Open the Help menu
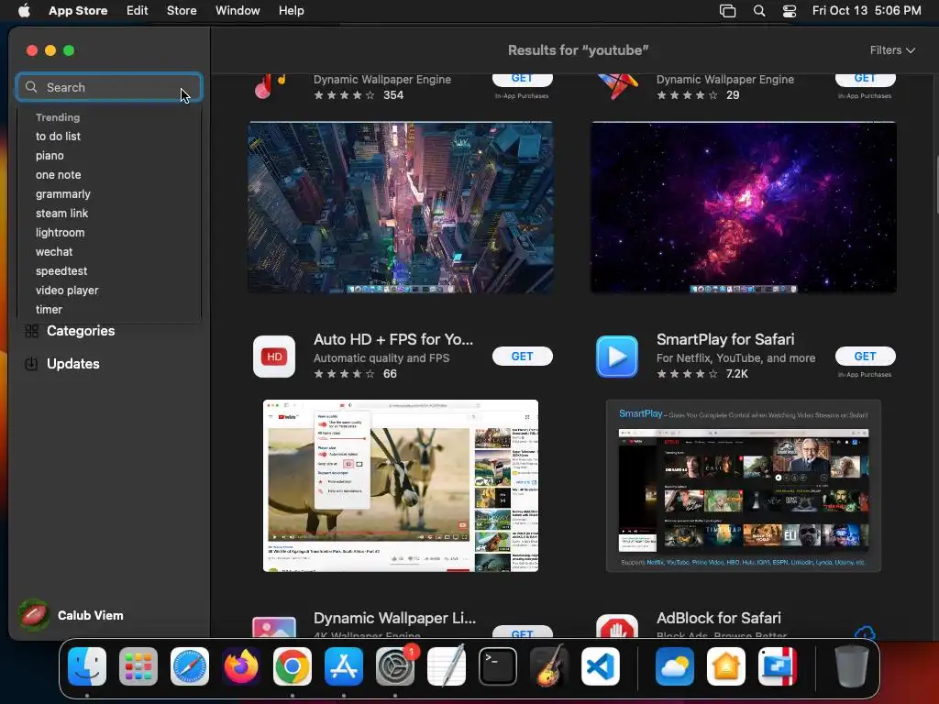 pyautogui.click(x=291, y=11)
